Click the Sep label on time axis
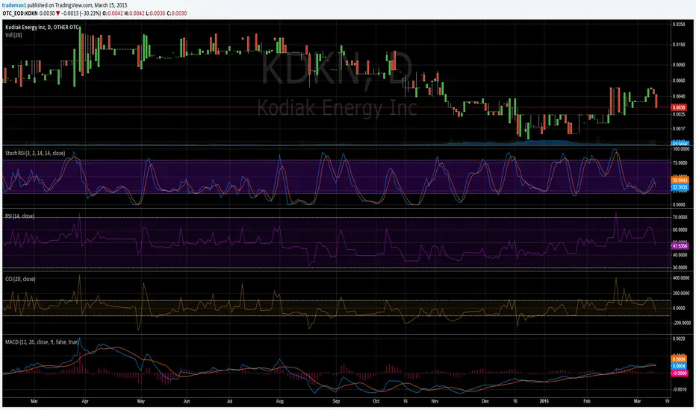 (336, 401)
